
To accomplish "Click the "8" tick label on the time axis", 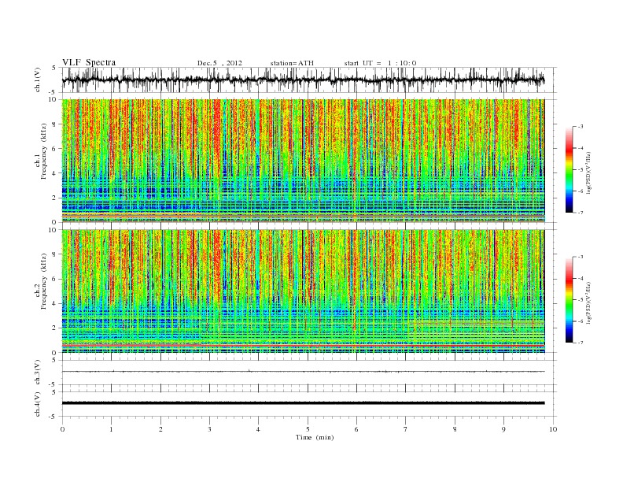I will pos(455,429).
